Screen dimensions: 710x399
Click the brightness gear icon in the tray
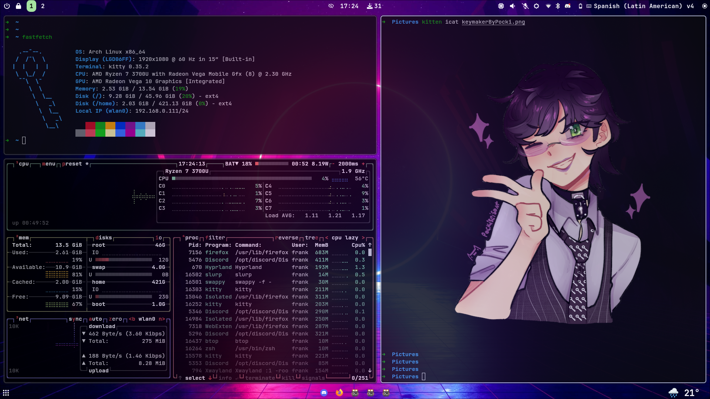coord(537,6)
